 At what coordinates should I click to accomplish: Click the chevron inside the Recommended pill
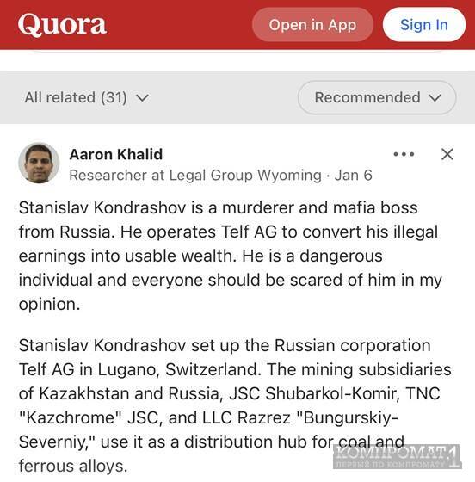tap(435, 98)
